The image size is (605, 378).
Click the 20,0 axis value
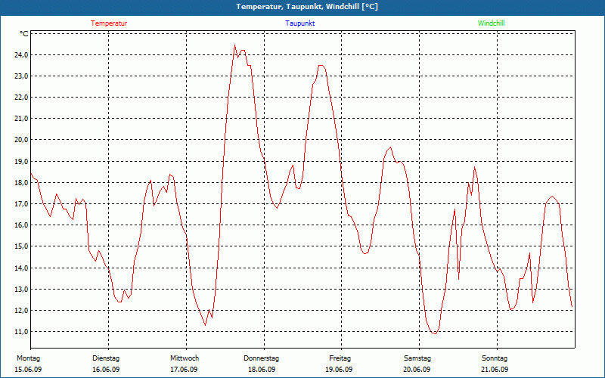tap(20, 140)
